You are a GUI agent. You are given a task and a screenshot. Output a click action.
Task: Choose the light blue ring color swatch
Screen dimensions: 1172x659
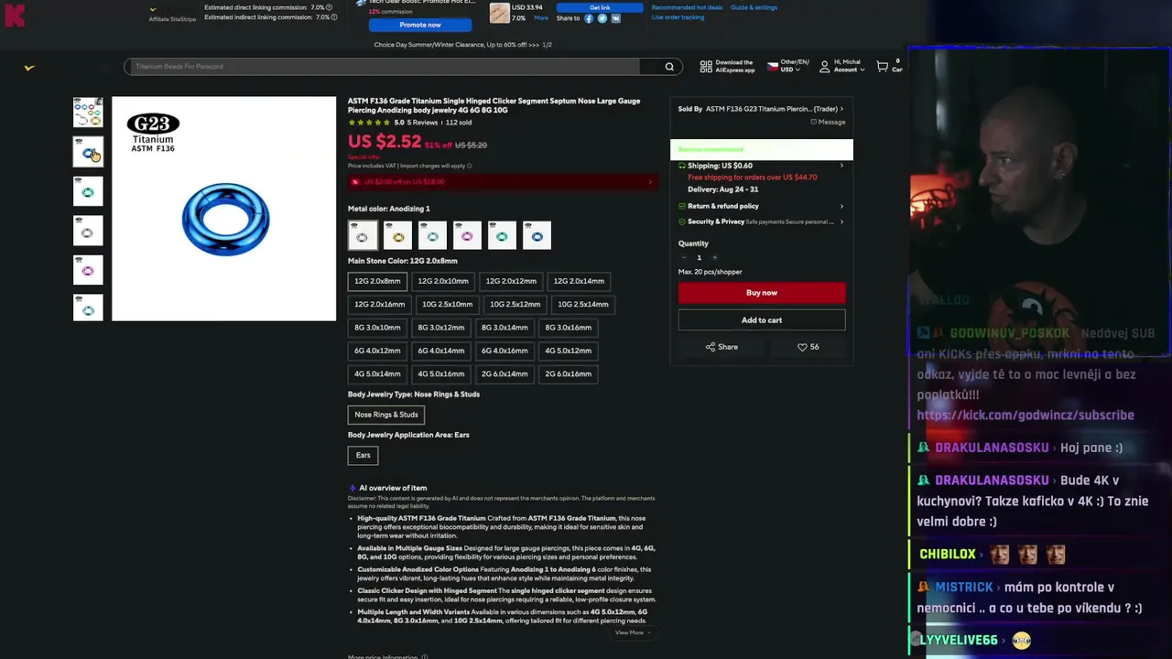coord(432,235)
